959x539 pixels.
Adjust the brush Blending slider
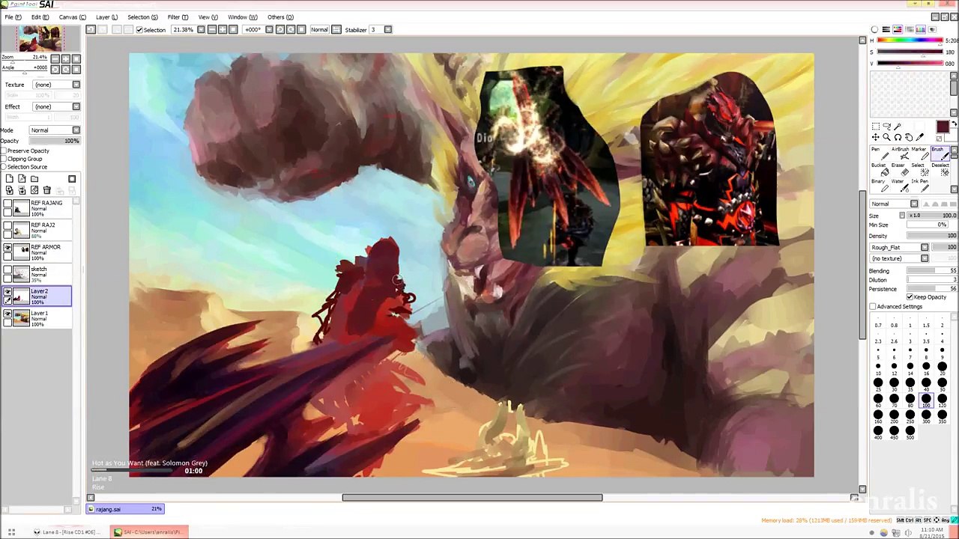[932, 271]
